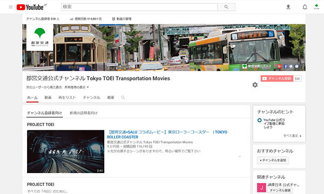Click the red チャンネル登録 subscribe button
Viewport: 324px width, 194px height.
(x=277, y=79)
